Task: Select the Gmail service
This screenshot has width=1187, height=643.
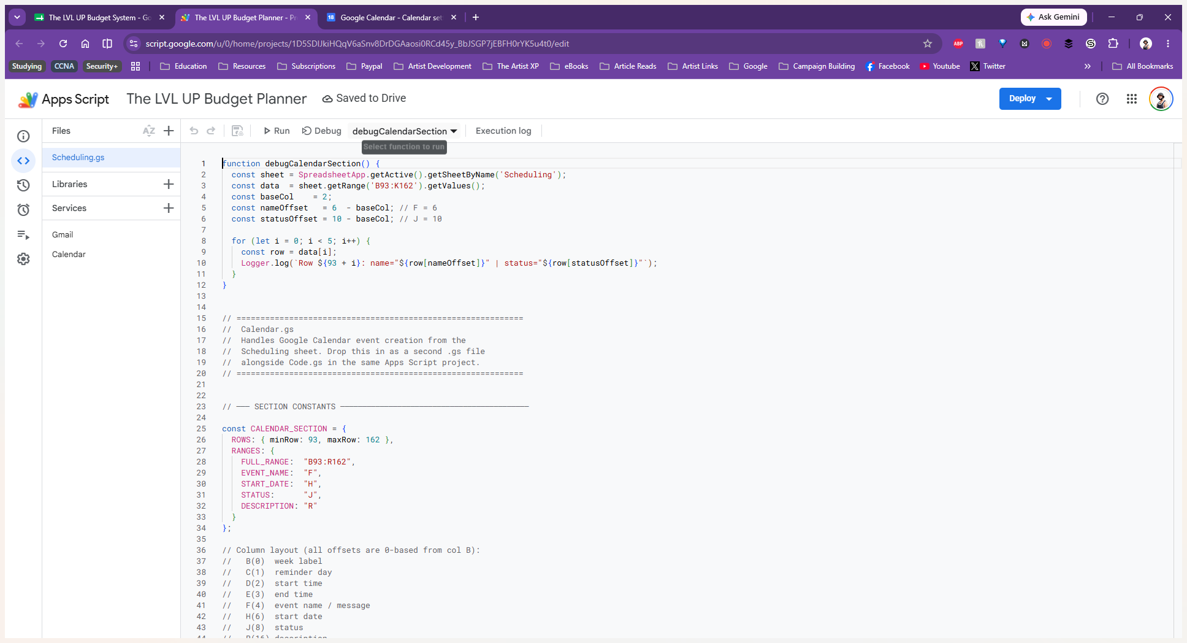Action: pyautogui.click(x=63, y=234)
